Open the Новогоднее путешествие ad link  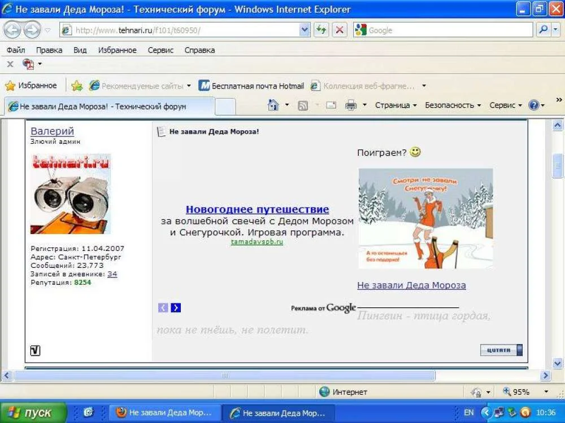click(257, 209)
